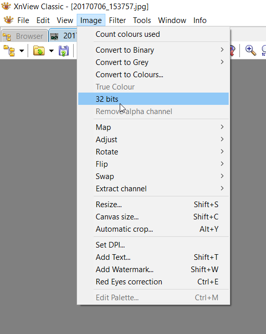The height and width of the screenshot is (334, 266).
Task: Click the folder tree view toolbar icon
Action: click(9, 51)
